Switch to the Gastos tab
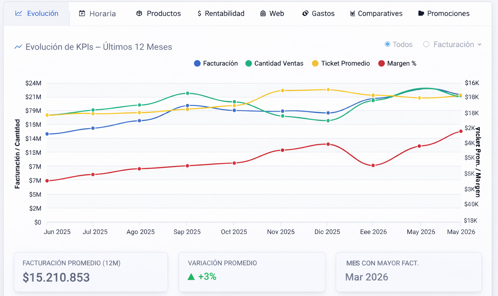The width and height of the screenshot is (498, 296). (319, 13)
